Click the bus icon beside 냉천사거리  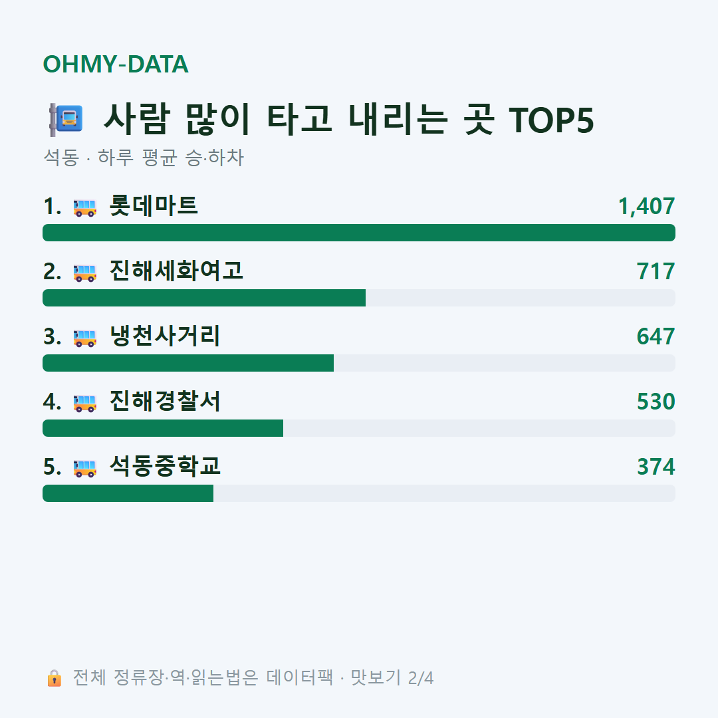click(x=85, y=338)
